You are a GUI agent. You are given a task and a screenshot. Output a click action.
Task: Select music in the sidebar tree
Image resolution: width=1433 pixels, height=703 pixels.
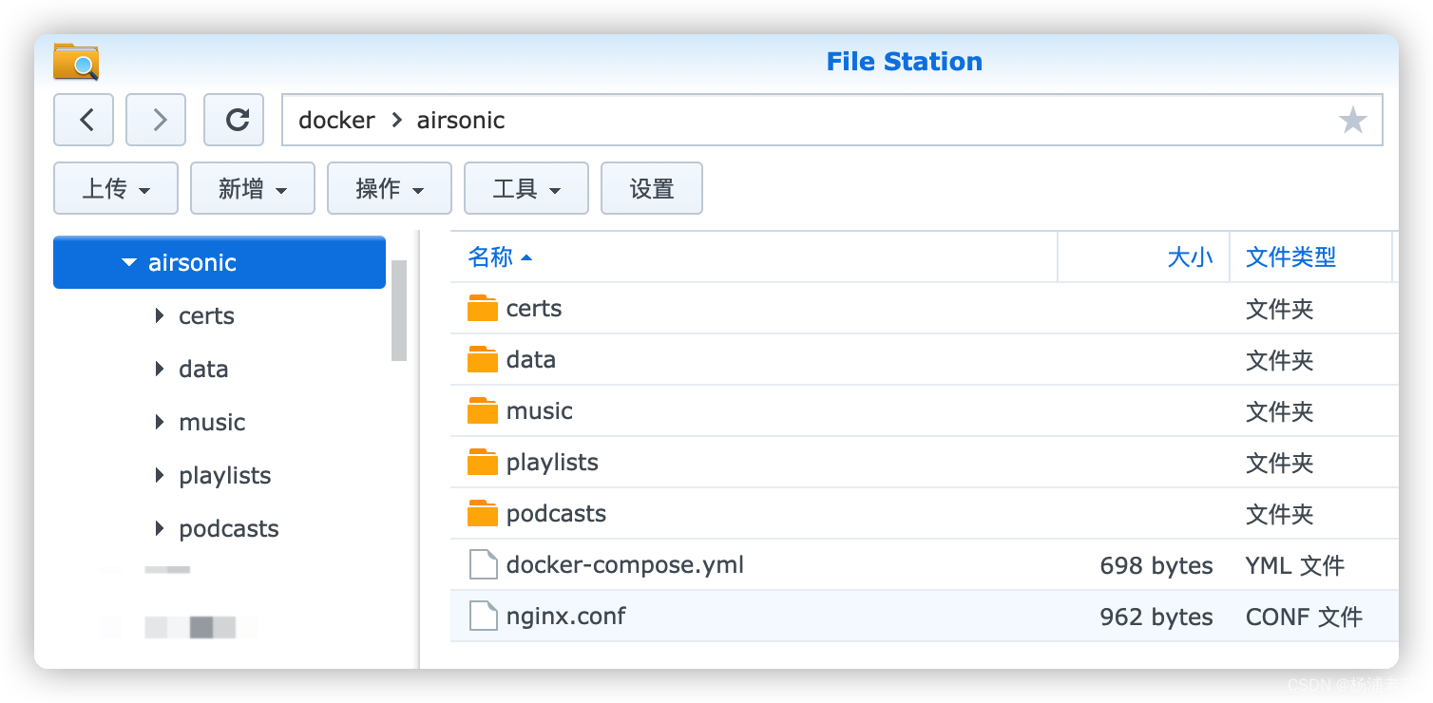coord(212,422)
